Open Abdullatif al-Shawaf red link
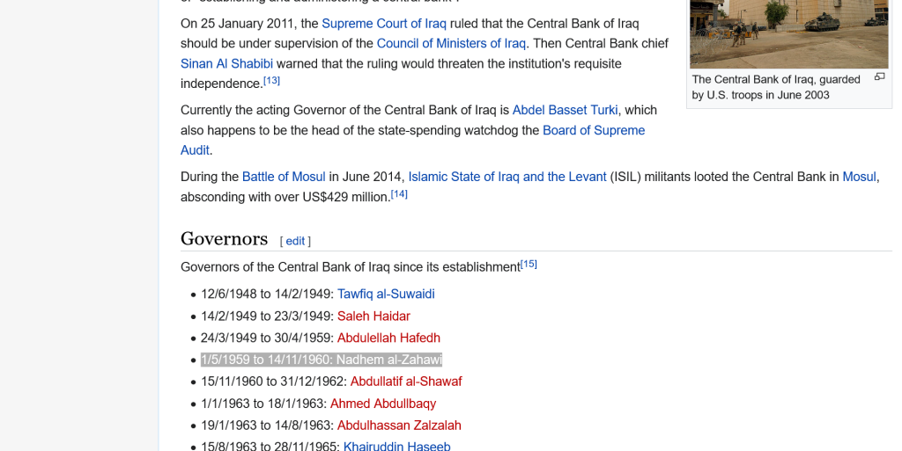This screenshot has height=451, width=902. (406, 382)
